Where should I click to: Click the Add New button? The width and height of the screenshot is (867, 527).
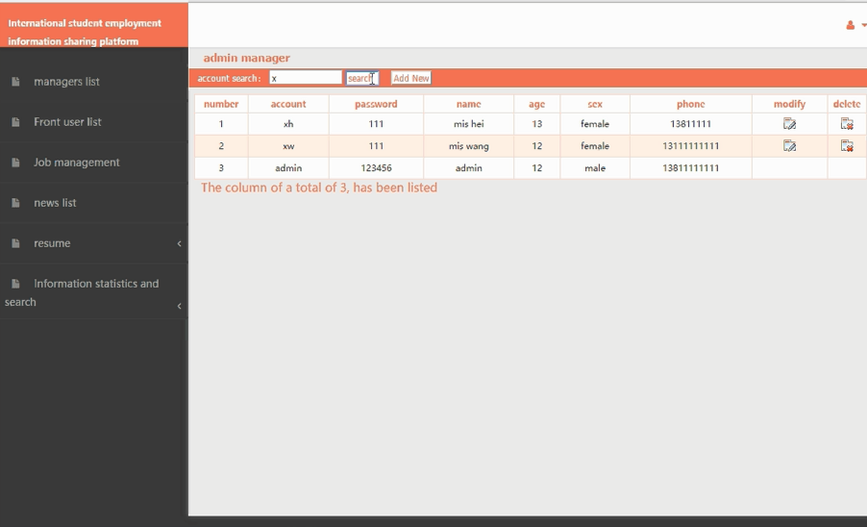[410, 79]
